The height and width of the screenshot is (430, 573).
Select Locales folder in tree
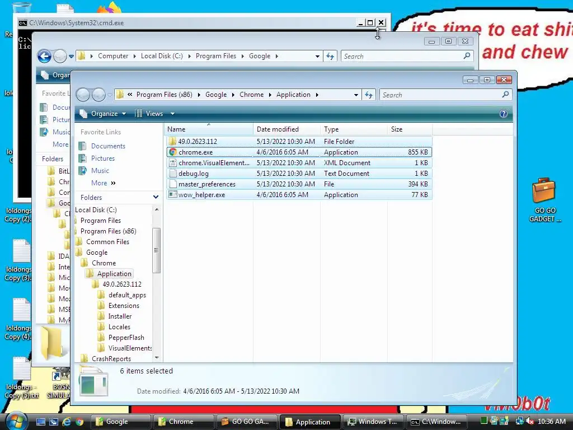(x=119, y=327)
